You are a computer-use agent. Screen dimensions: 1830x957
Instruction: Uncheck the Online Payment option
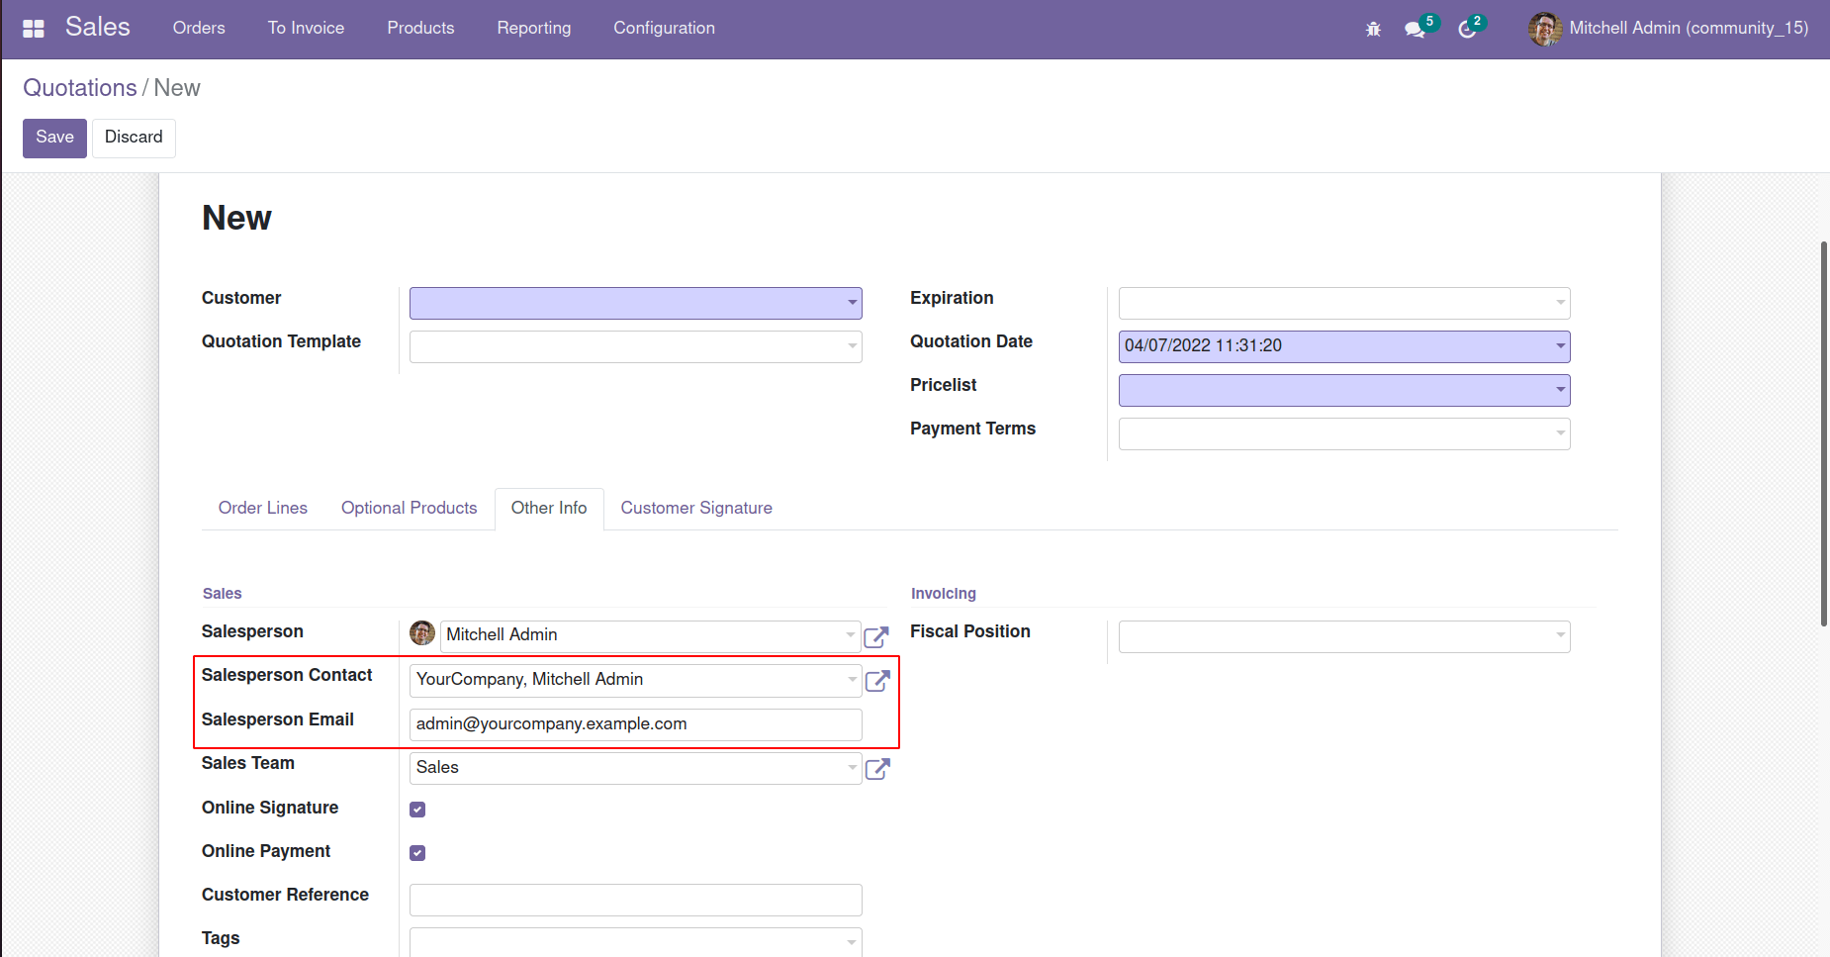(417, 852)
